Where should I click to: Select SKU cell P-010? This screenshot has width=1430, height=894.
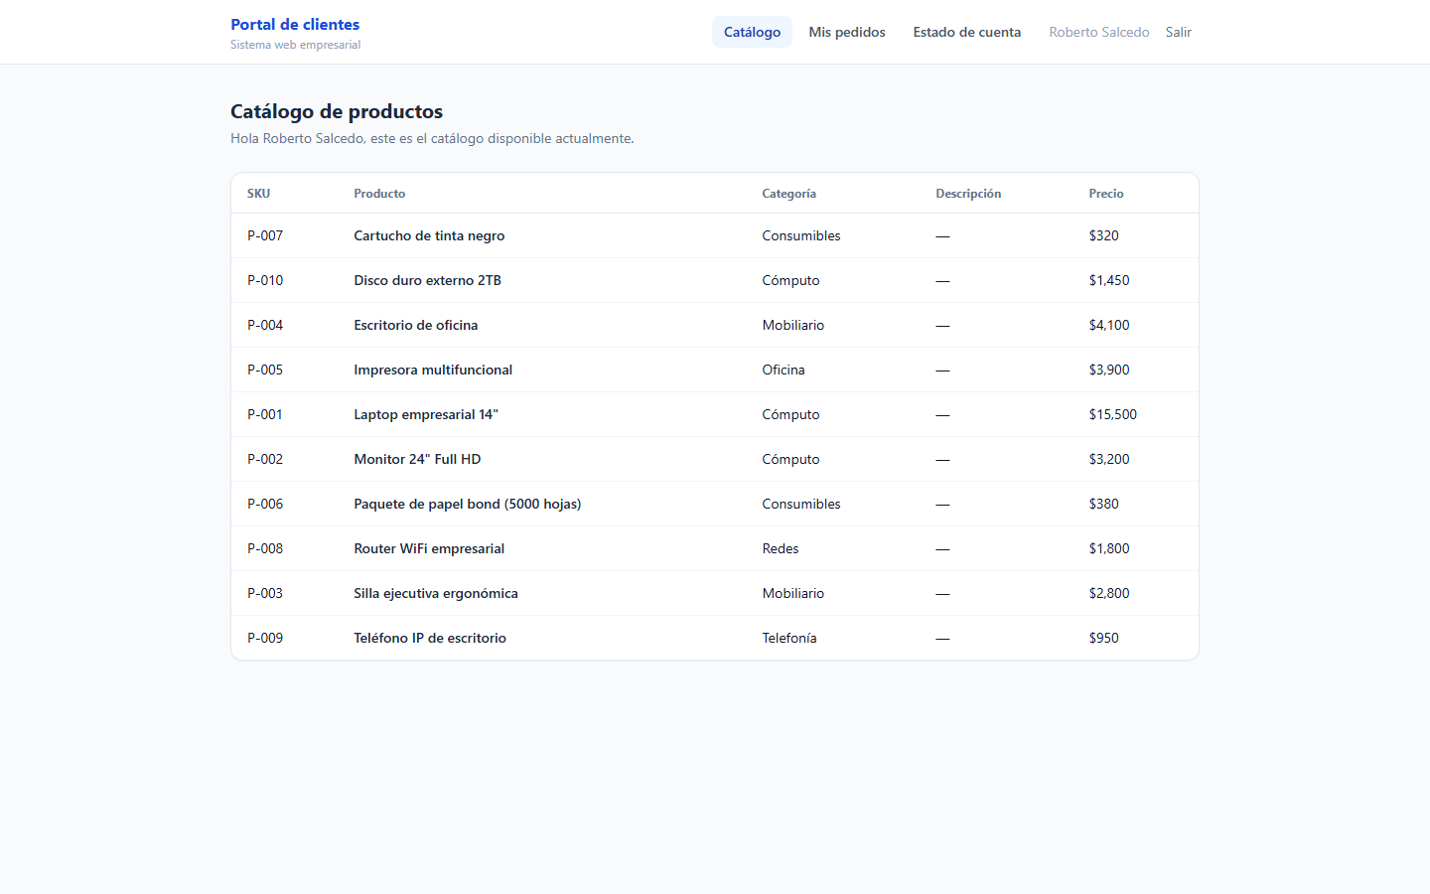pos(265,280)
